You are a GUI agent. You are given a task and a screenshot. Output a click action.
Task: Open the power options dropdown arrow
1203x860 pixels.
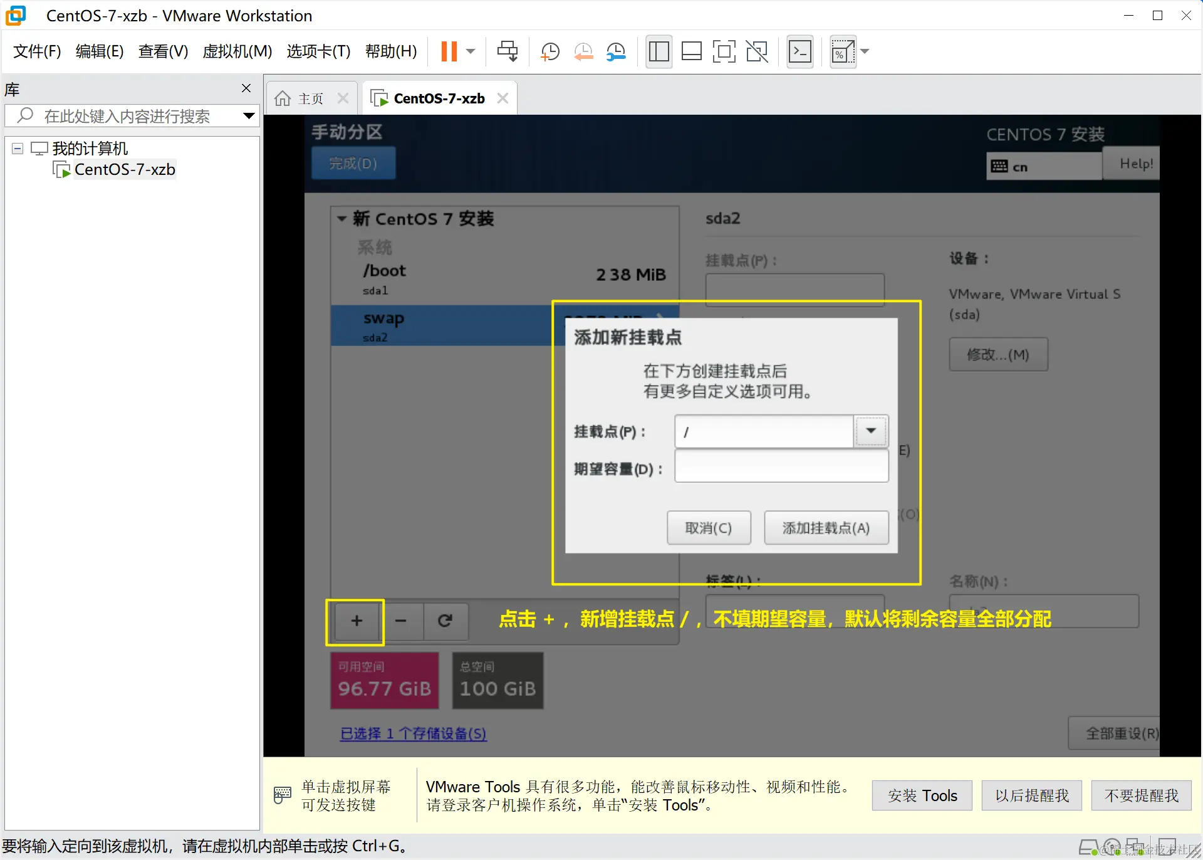click(x=471, y=51)
